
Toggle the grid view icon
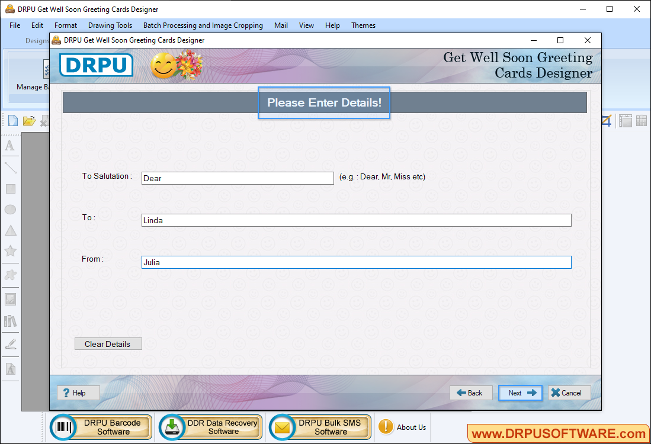[642, 121]
